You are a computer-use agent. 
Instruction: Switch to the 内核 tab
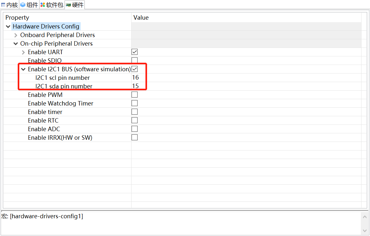click(9, 5)
